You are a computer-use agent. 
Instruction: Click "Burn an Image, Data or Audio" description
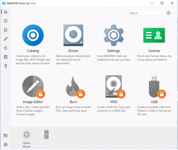[x=73, y=109]
